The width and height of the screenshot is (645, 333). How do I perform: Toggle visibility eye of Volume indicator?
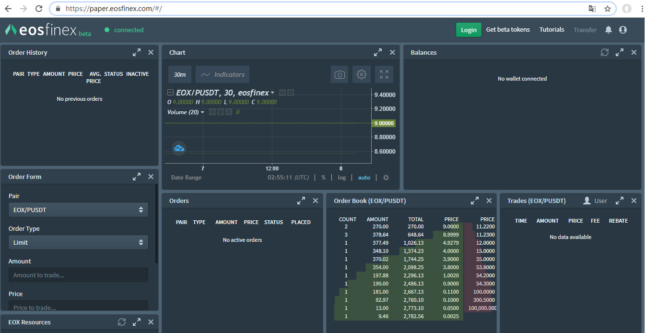(212, 112)
